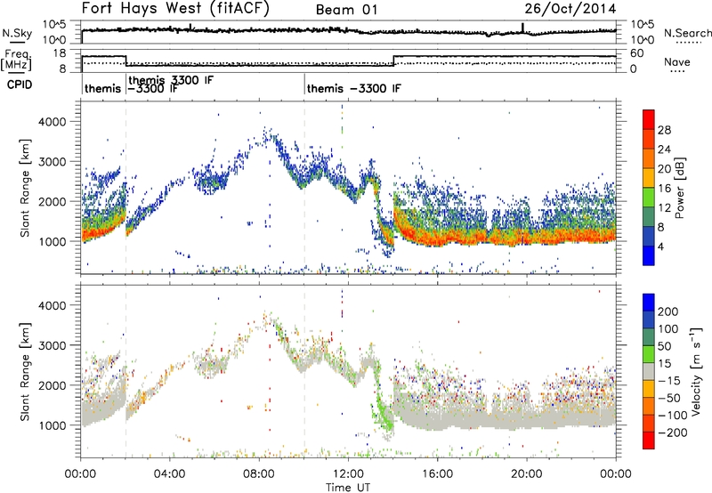This screenshot has height=493, width=712.
Task: Click the '28' label on the power color bar
Action: click(664, 130)
